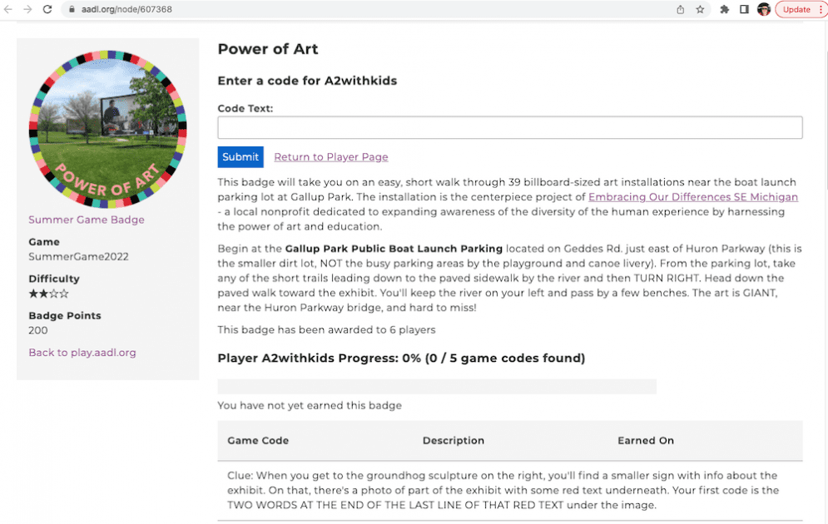The height and width of the screenshot is (524, 828).
Task: Open the three-dot browser menu
Action: [x=821, y=9]
